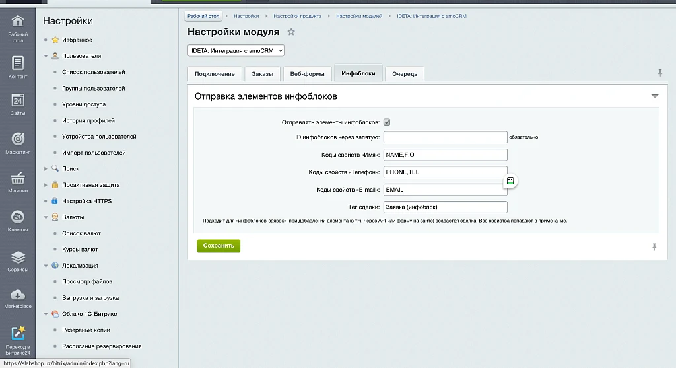
Task: Open Резервные копии in the tree
Action: 86,330
